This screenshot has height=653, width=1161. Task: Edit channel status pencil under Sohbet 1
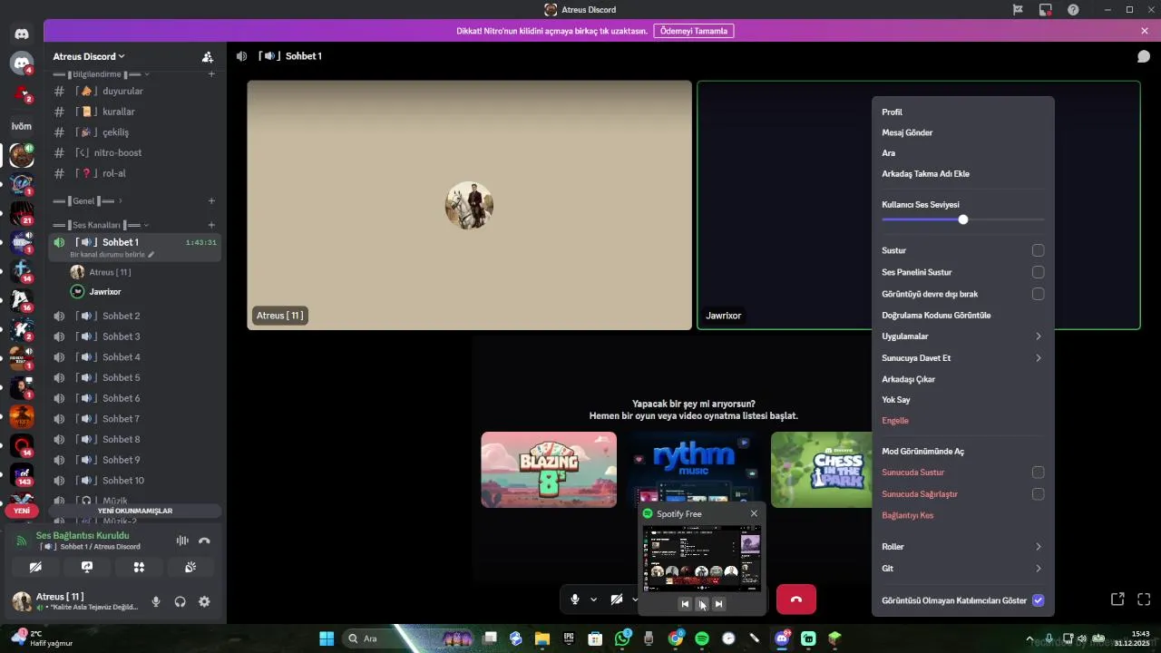coord(151,255)
